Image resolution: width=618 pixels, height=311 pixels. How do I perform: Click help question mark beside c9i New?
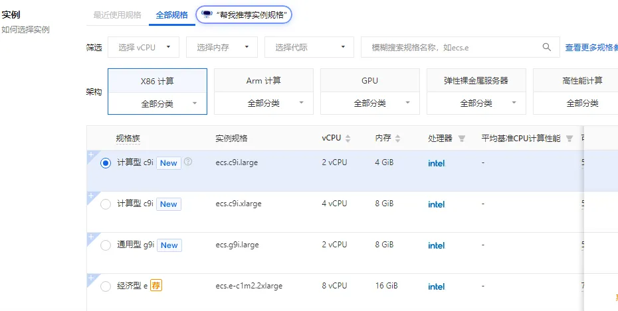click(188, 162)
